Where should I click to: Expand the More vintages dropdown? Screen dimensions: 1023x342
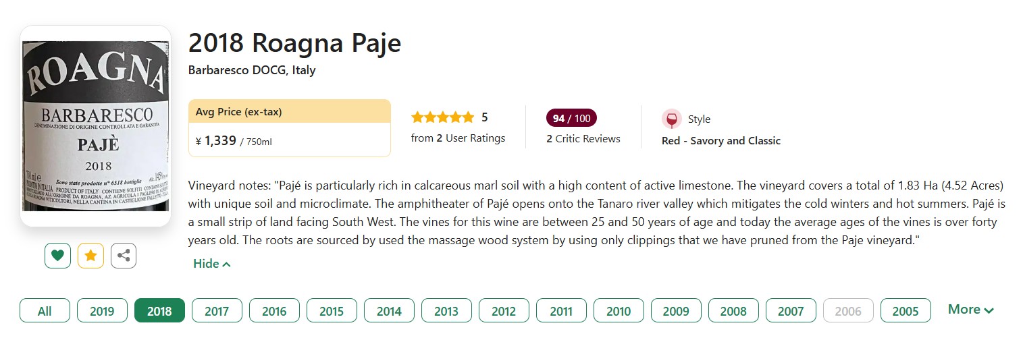(x=970, y=310)
